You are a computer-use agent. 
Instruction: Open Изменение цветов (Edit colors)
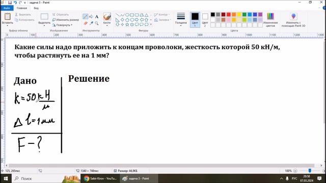(270, 20)
